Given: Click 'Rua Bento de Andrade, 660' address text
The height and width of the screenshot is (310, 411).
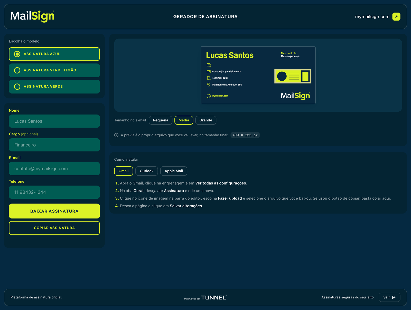Looking at the screenshot, I should pyautogui.click(x=227, y=85).
